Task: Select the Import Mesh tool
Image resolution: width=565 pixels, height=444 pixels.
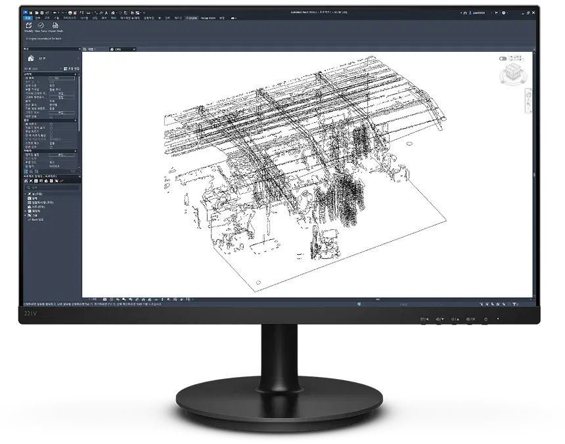Action: point(55,26)
